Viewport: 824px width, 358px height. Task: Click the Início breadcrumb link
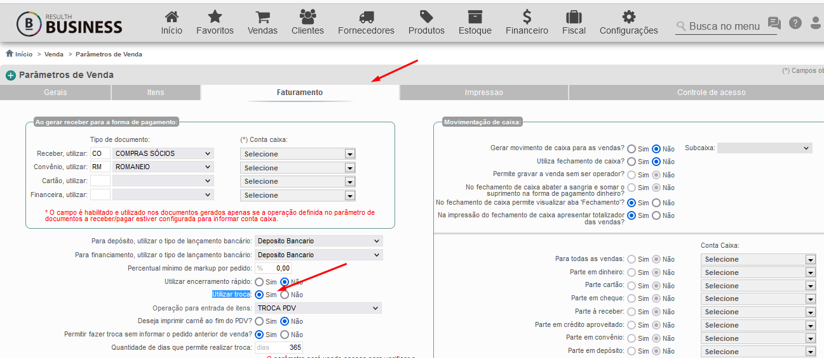click(24, 54)
